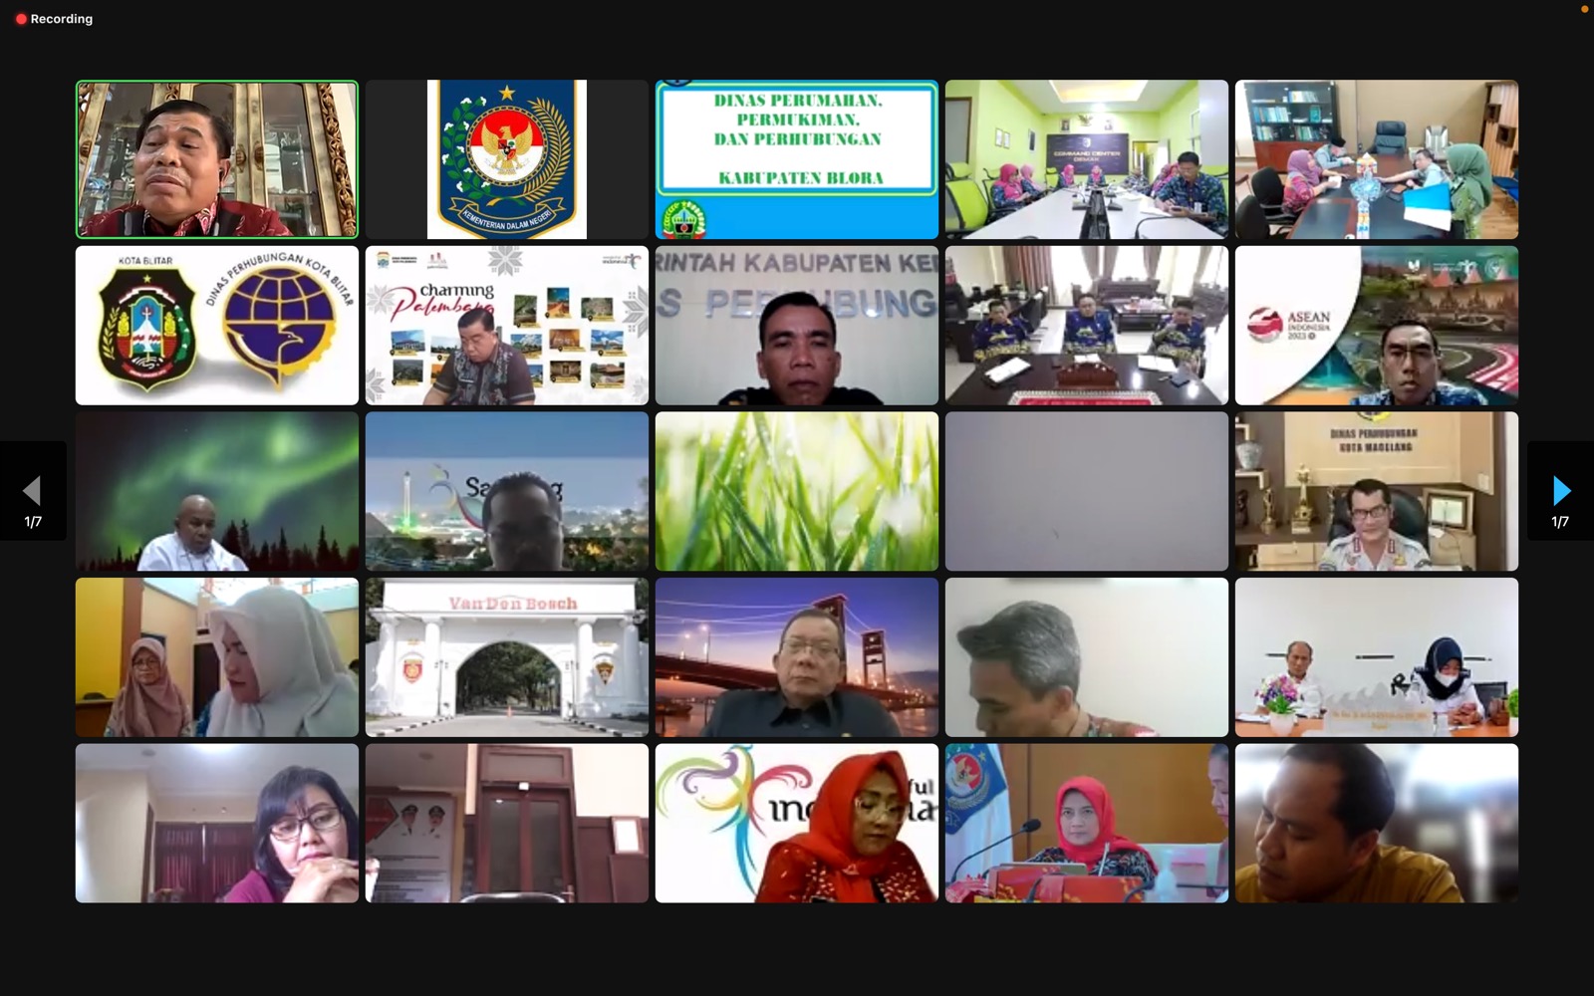Select the green-bordered active speaker tile

pyautogui.click(x=216, y=159)
